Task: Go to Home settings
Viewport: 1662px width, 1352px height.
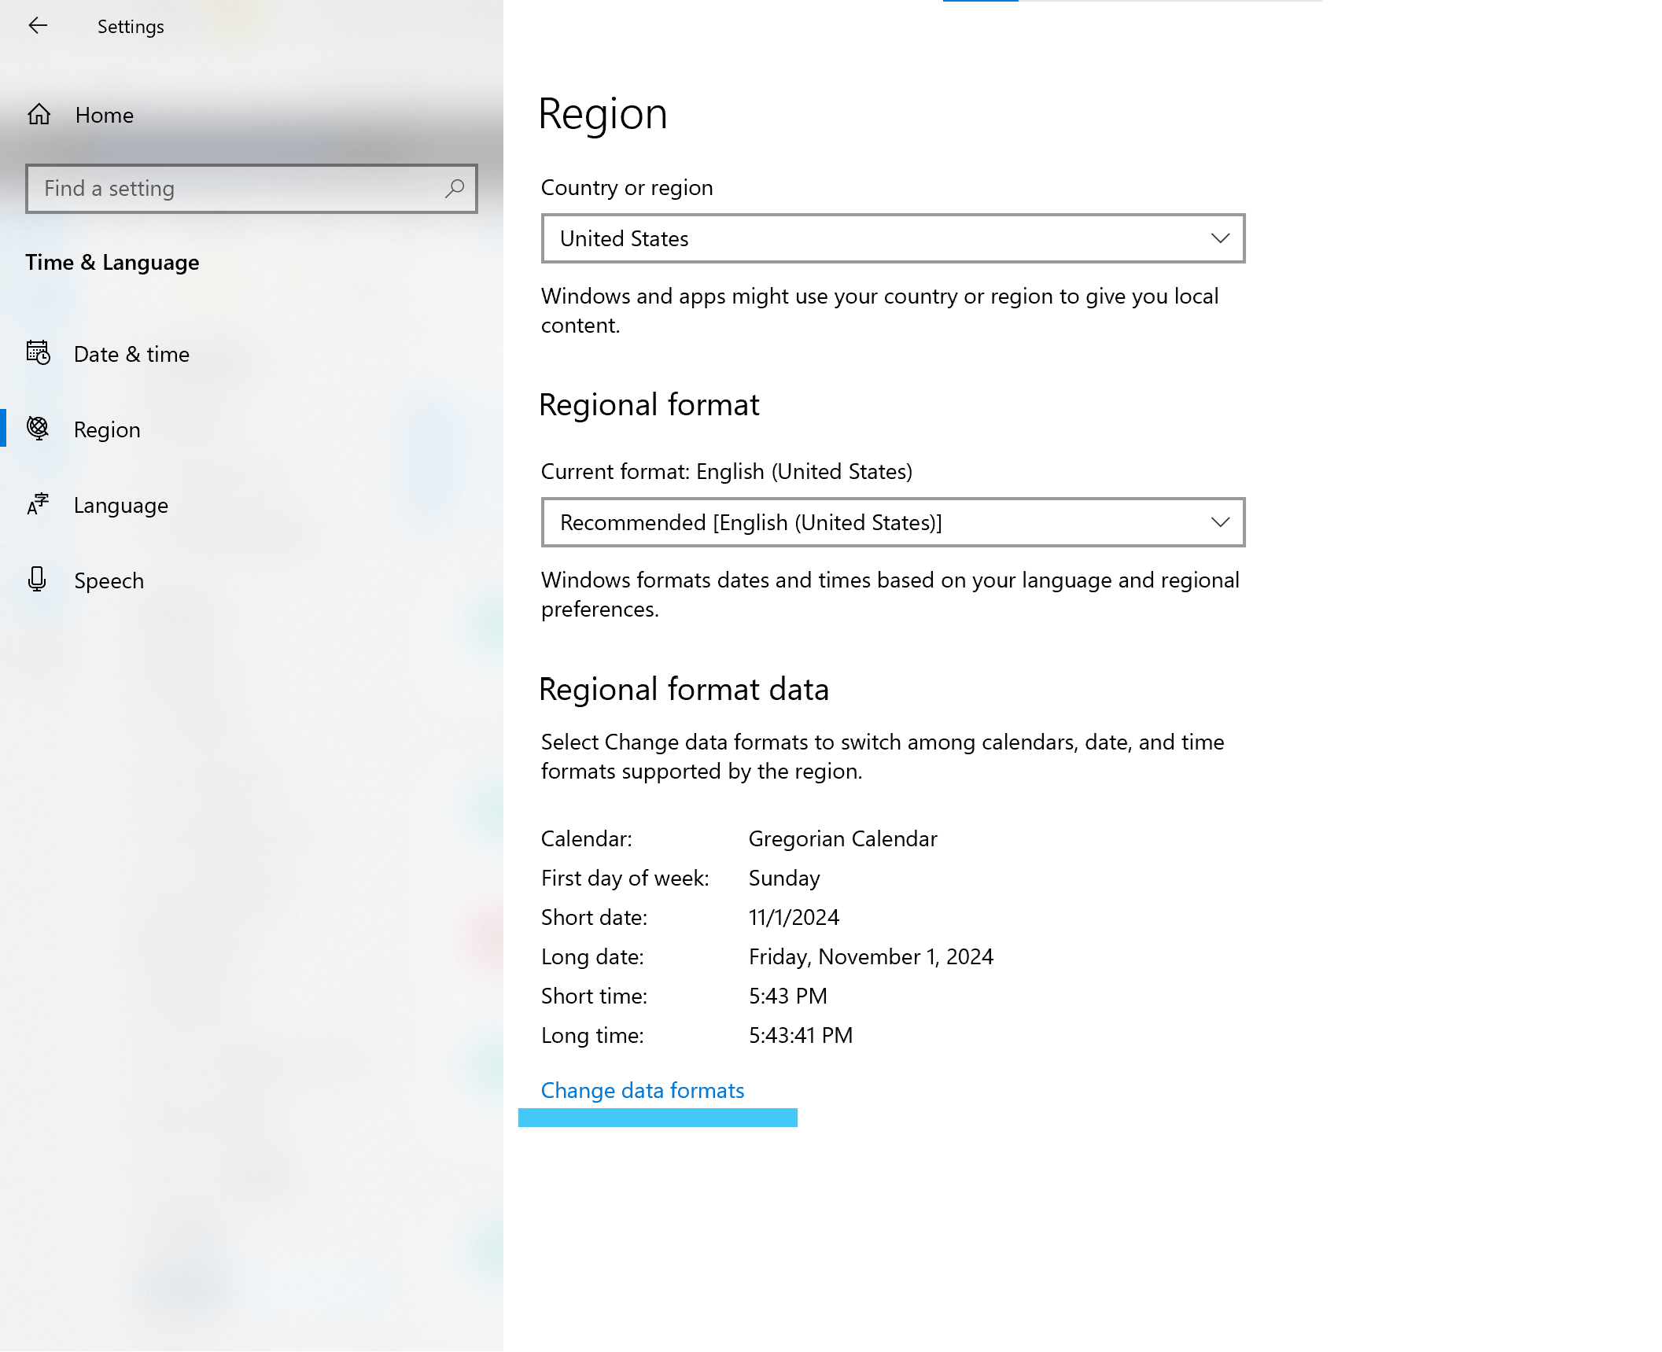Action: (104, 115)
